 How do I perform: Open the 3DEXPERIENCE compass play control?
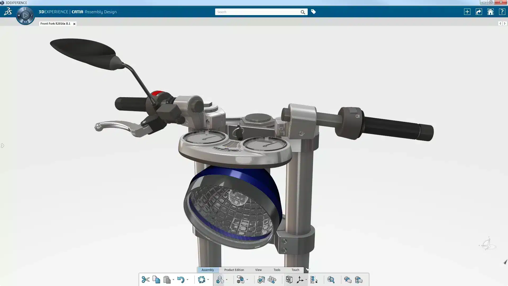click(25, 15)
